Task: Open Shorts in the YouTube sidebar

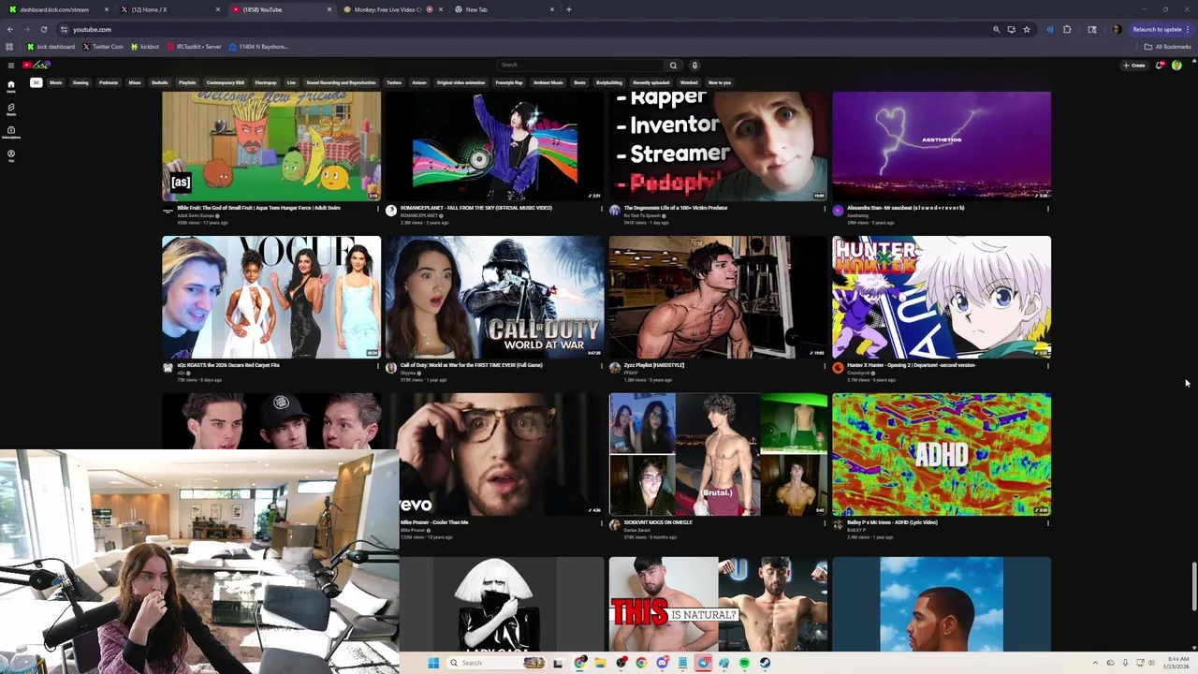Action: click(11, 109)
